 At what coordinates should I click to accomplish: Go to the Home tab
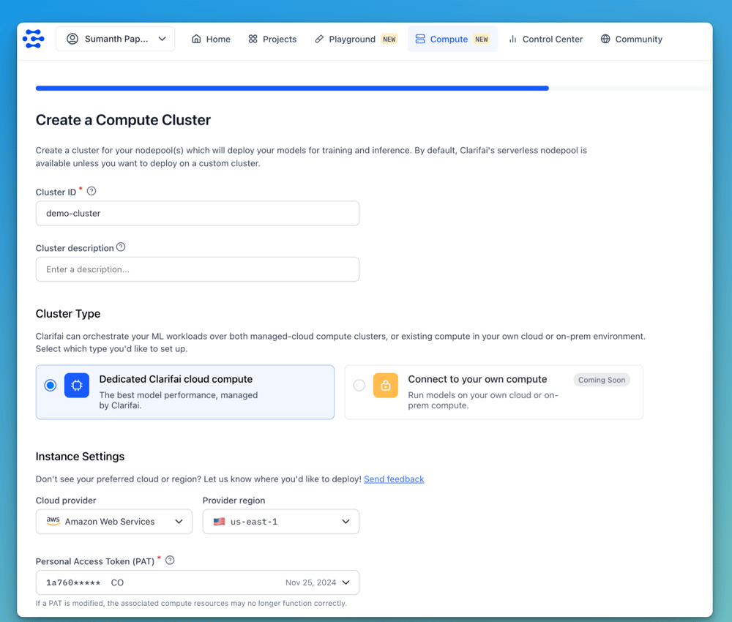[211, 39]
